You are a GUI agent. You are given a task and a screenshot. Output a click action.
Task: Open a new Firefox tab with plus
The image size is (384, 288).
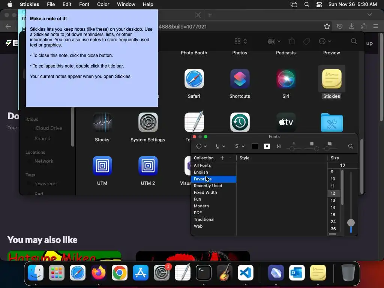(x=210, y=15)
